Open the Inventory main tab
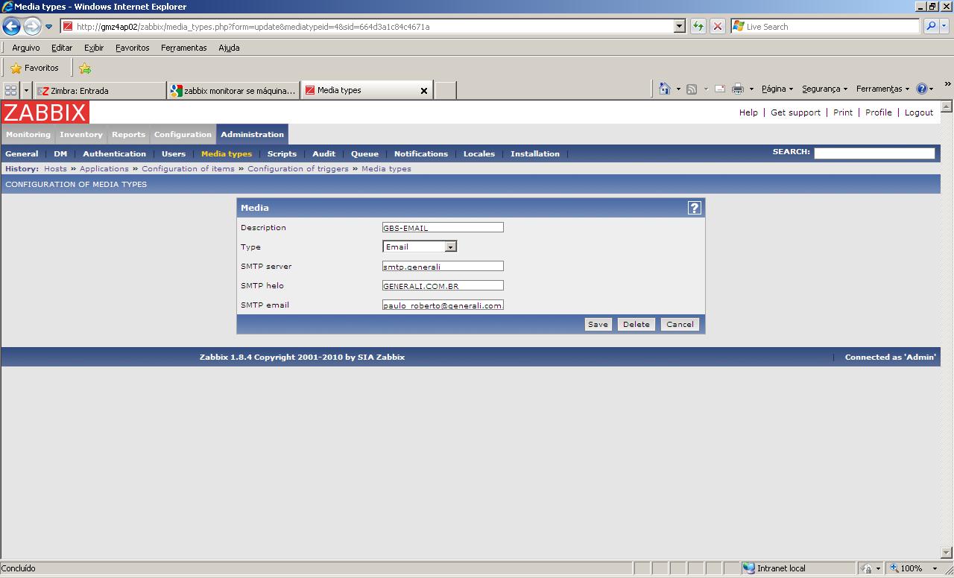Image resolution: width=954 pixels, height=578 pixels. 81,135
